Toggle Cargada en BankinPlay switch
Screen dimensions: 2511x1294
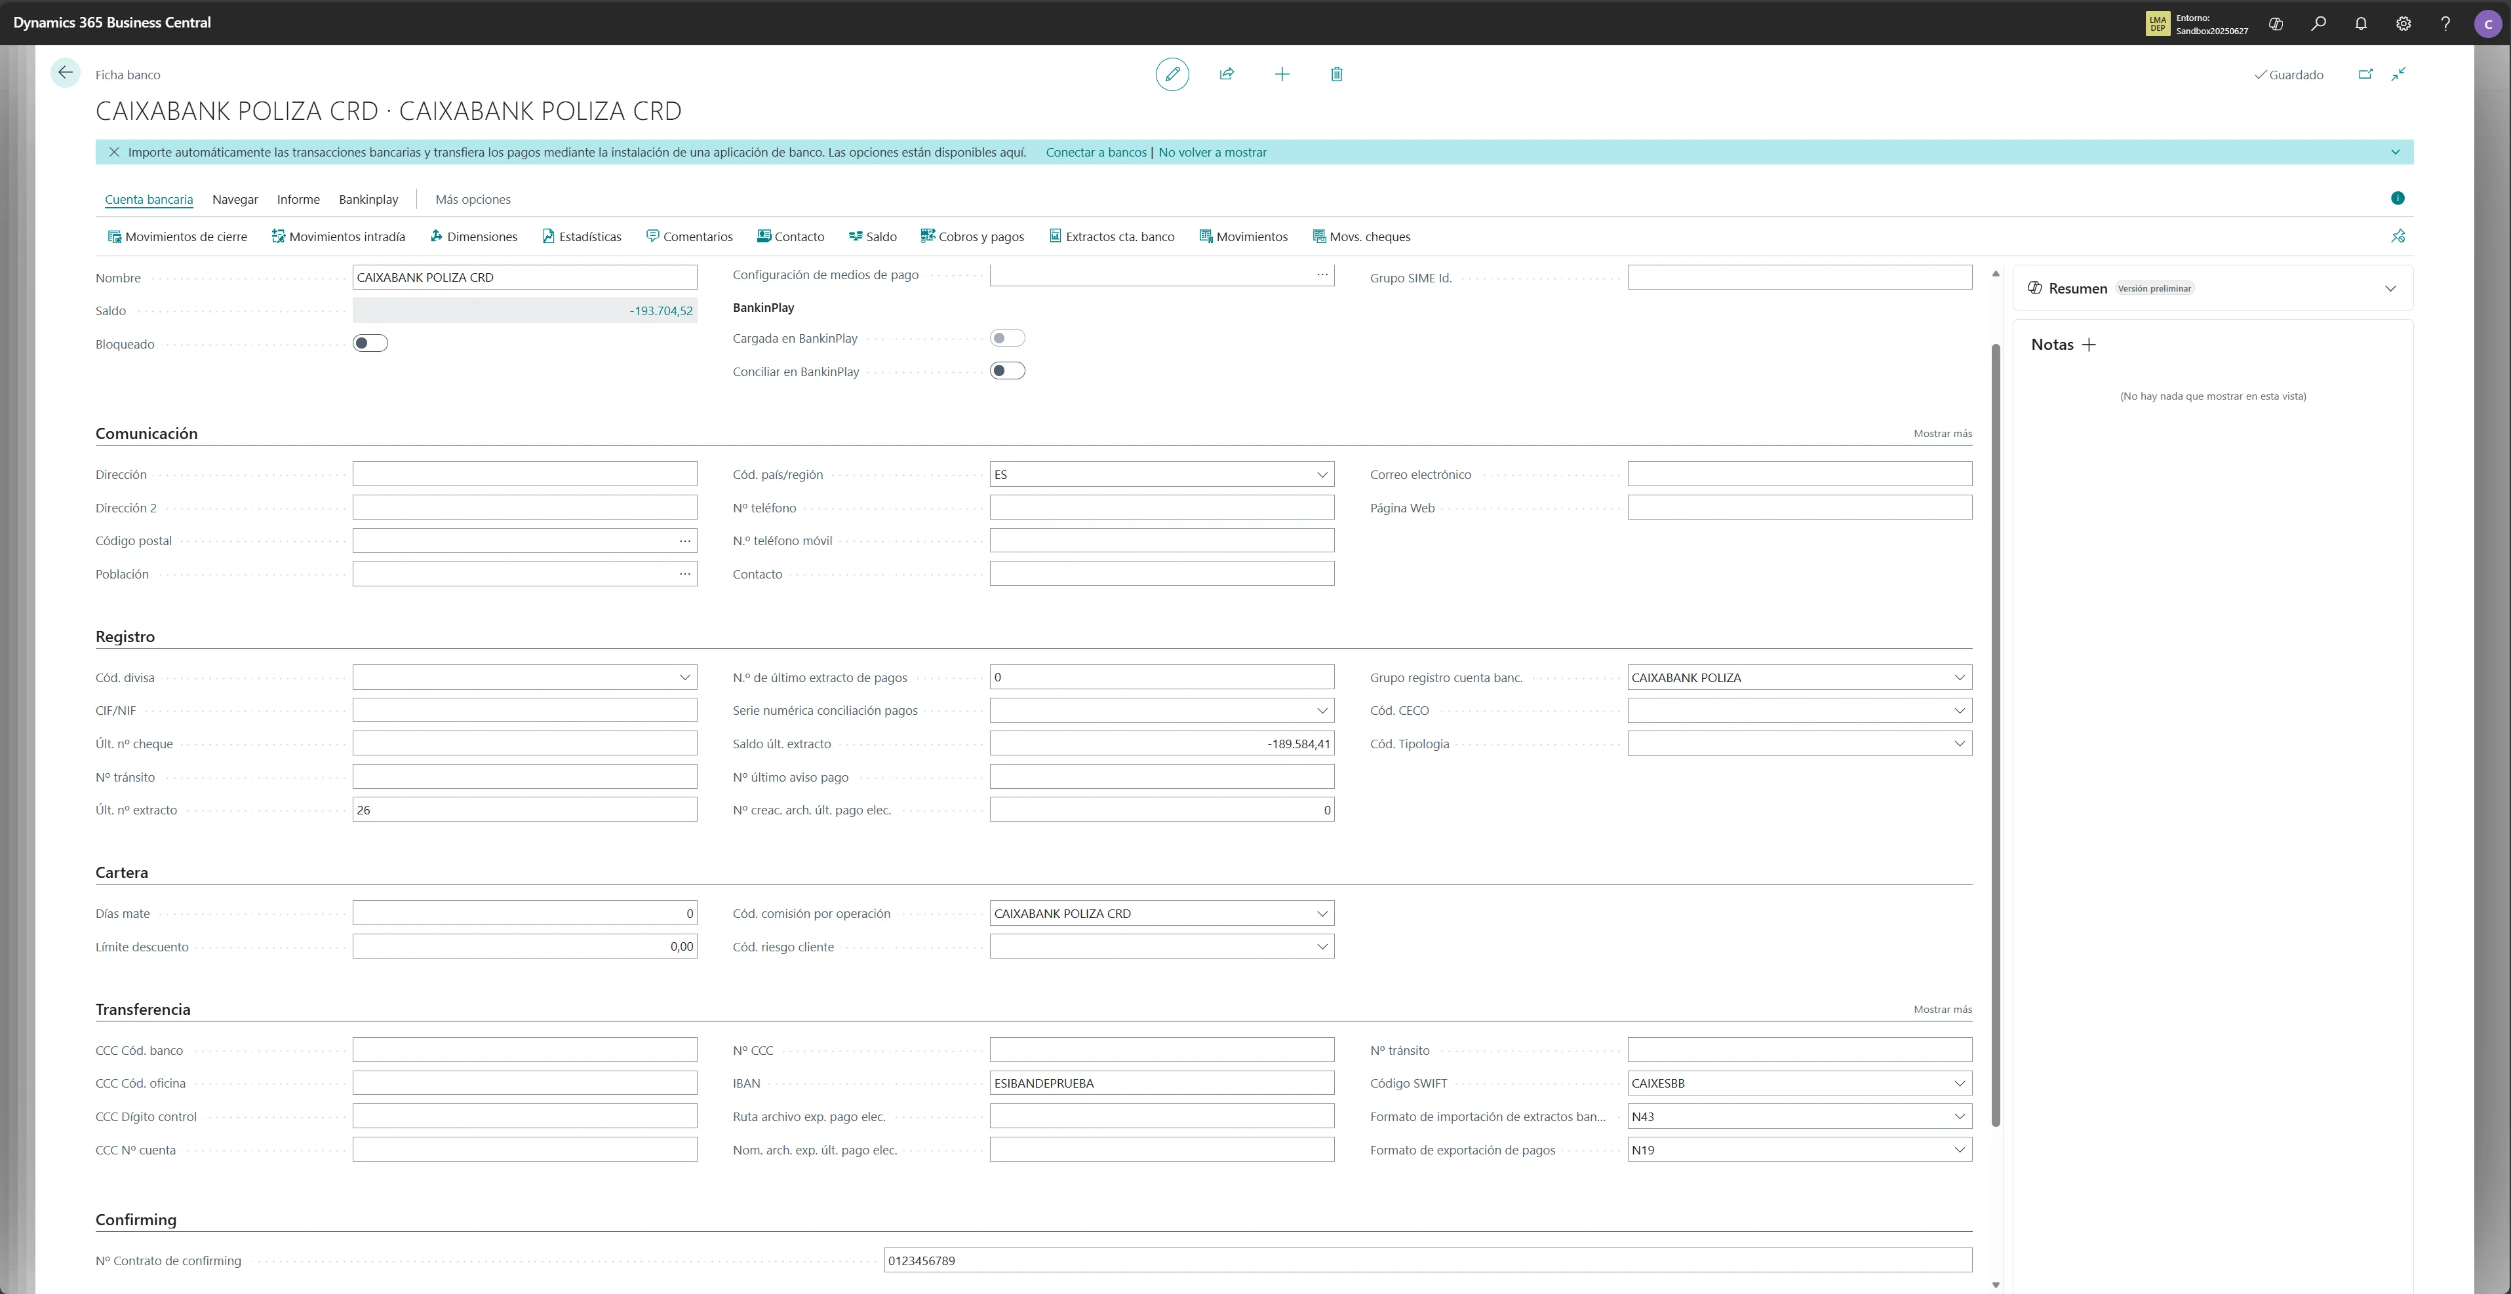tap(1007, 338)
